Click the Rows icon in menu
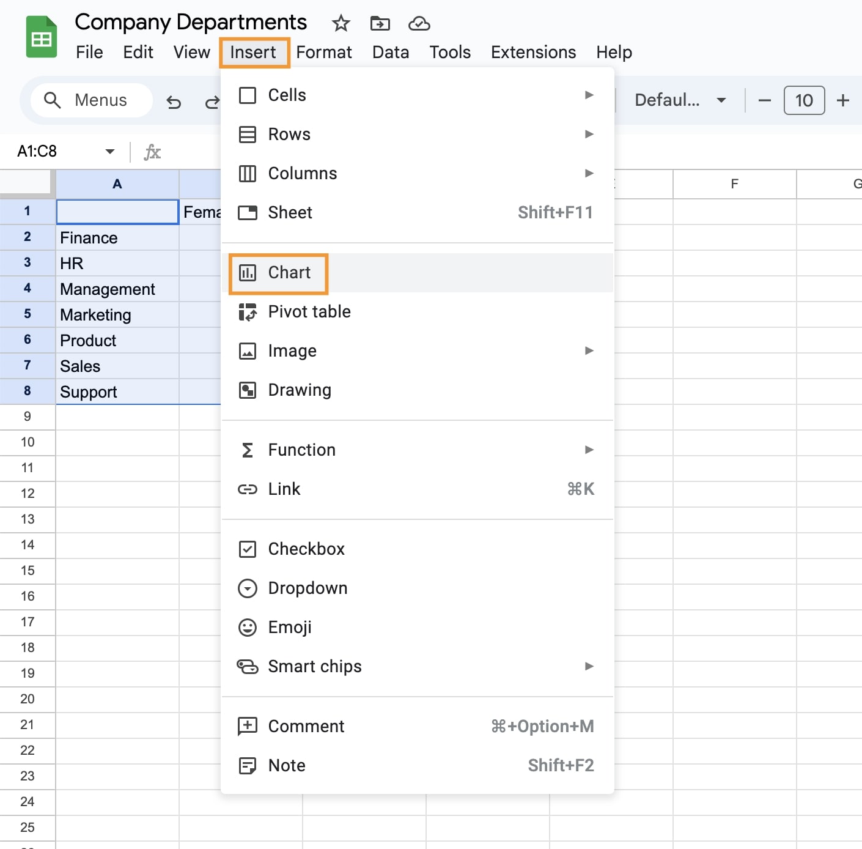Viewport: 862px width, 849px height. tap(248, 135)
